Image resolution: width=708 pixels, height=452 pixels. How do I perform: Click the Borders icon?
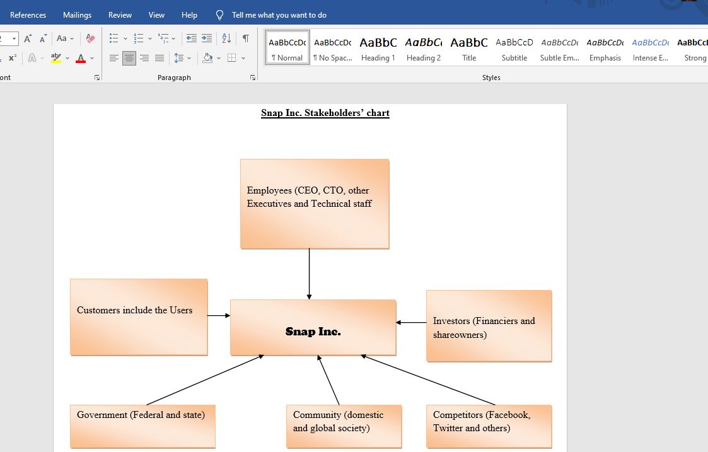(x=231, y=58)
